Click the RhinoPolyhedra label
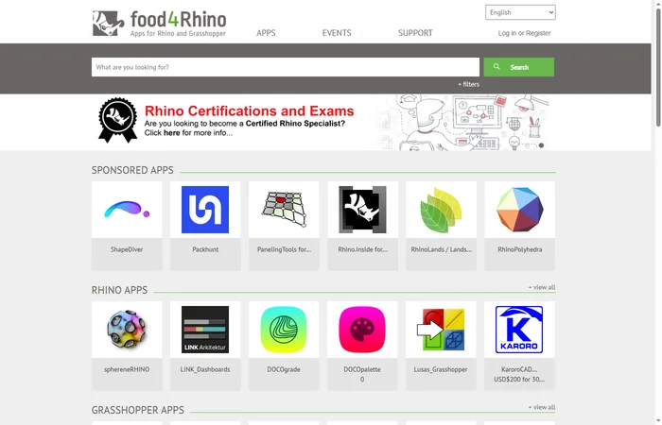Viewport: 662px width, 425px height. (520, 249)
